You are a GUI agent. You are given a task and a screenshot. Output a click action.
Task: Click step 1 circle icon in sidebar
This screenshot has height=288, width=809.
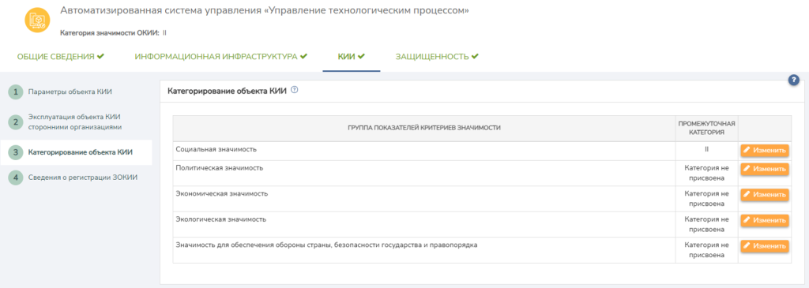(16, 92)
